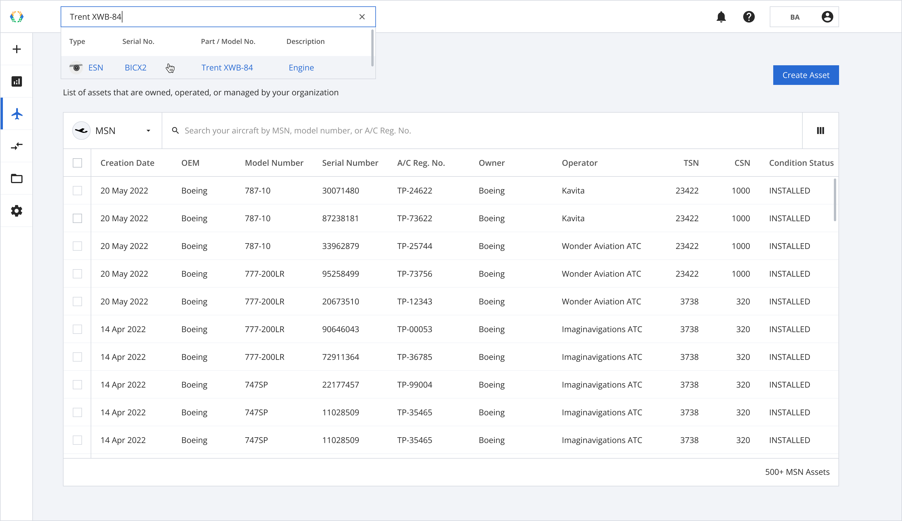Open the plus add-new sidebar icon
The height and width of the screenshot is (521, 902).
[x=16, y=49]
